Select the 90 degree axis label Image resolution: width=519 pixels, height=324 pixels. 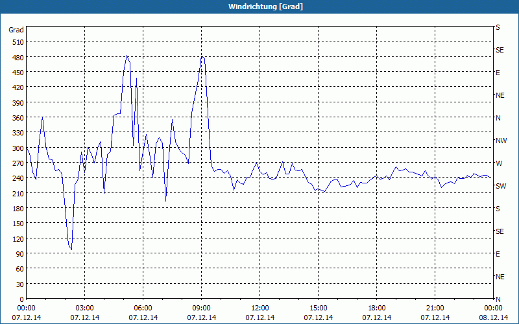tap(20, 254)
